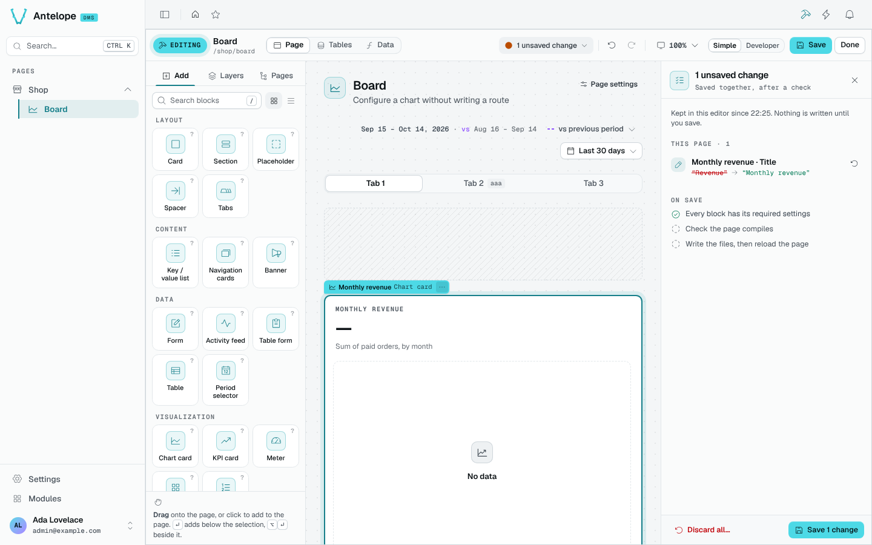
Task: Switch to the Pages tab
Action: (276, 76)
